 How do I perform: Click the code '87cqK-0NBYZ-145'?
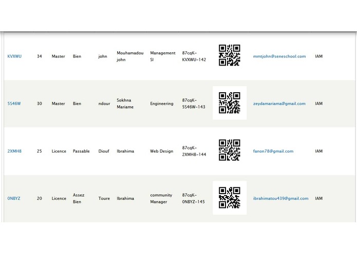[x=193, y=198]
